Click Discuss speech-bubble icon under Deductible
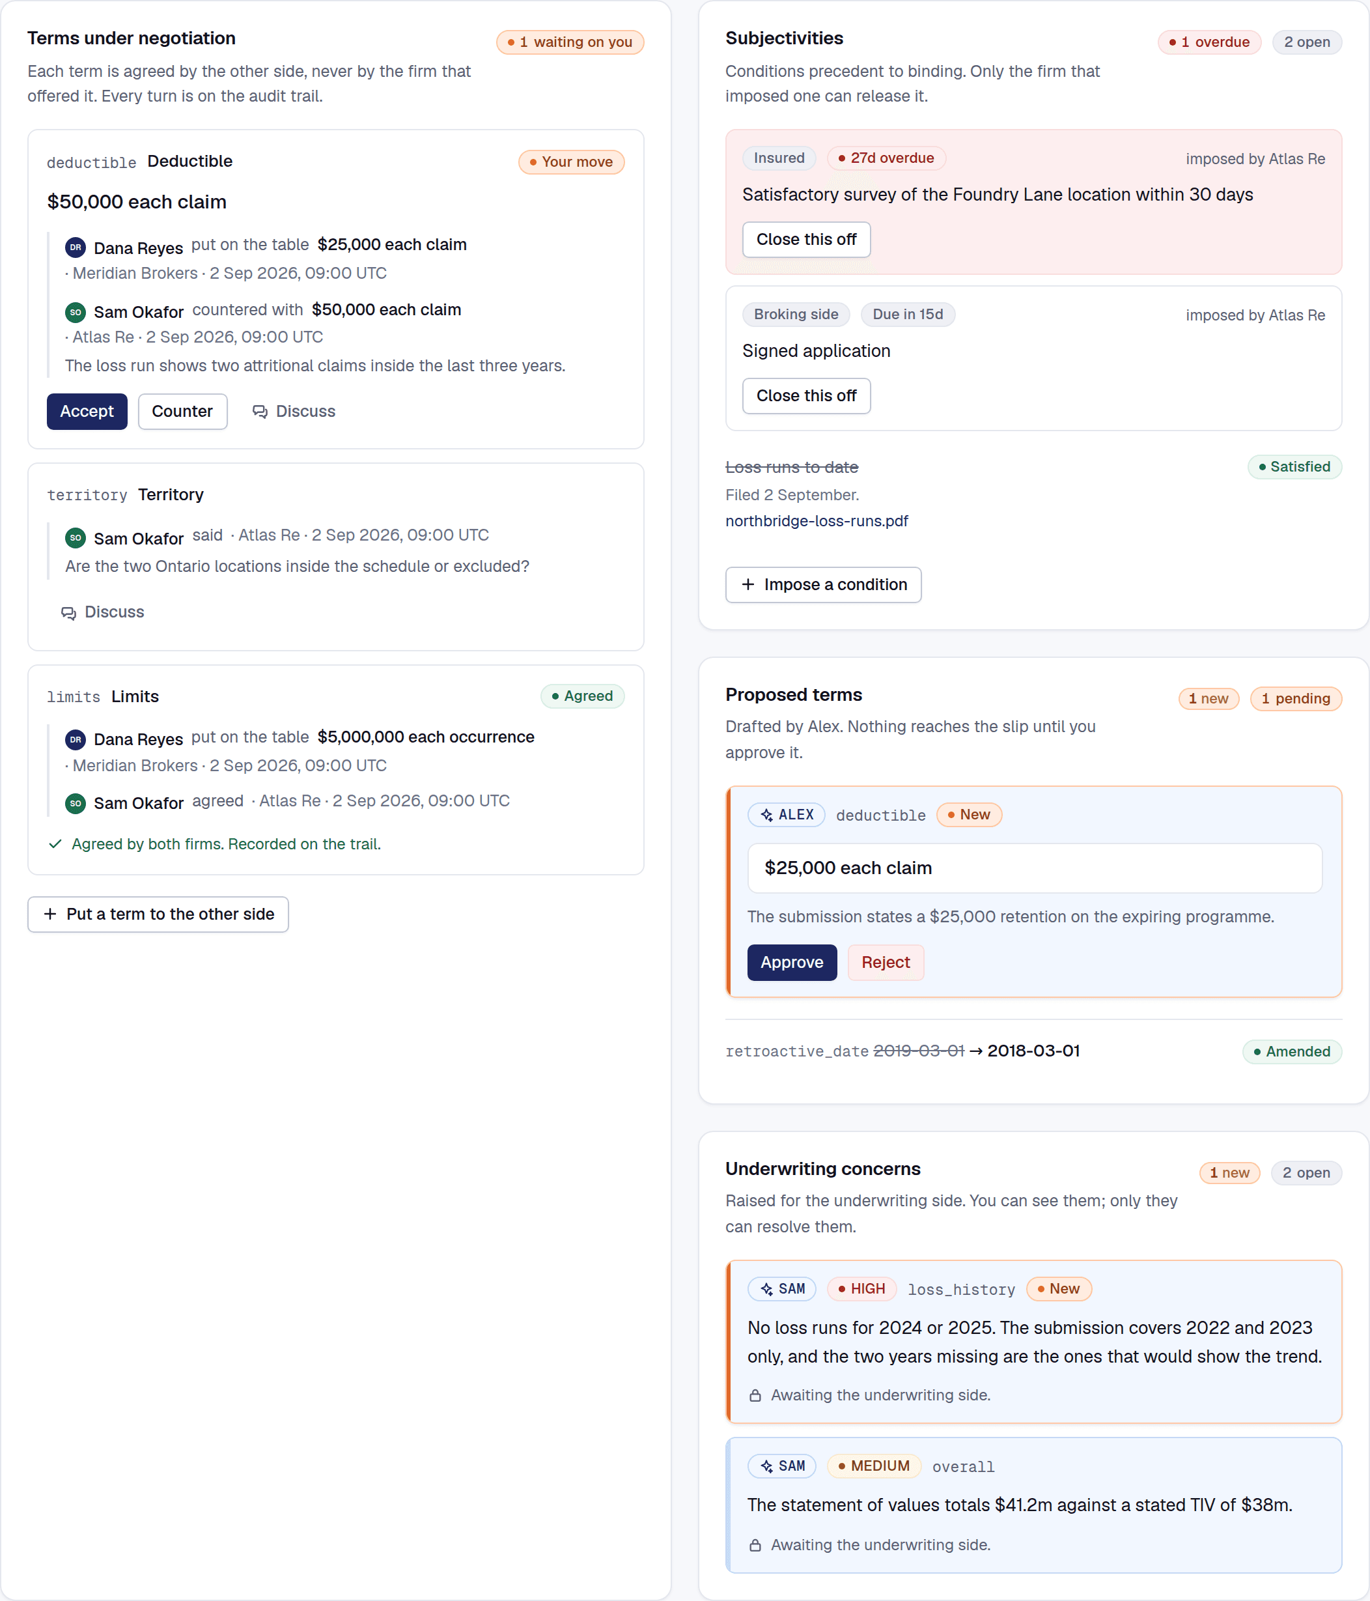This screenshot has height=1601, width=1370. click(260, 412)
